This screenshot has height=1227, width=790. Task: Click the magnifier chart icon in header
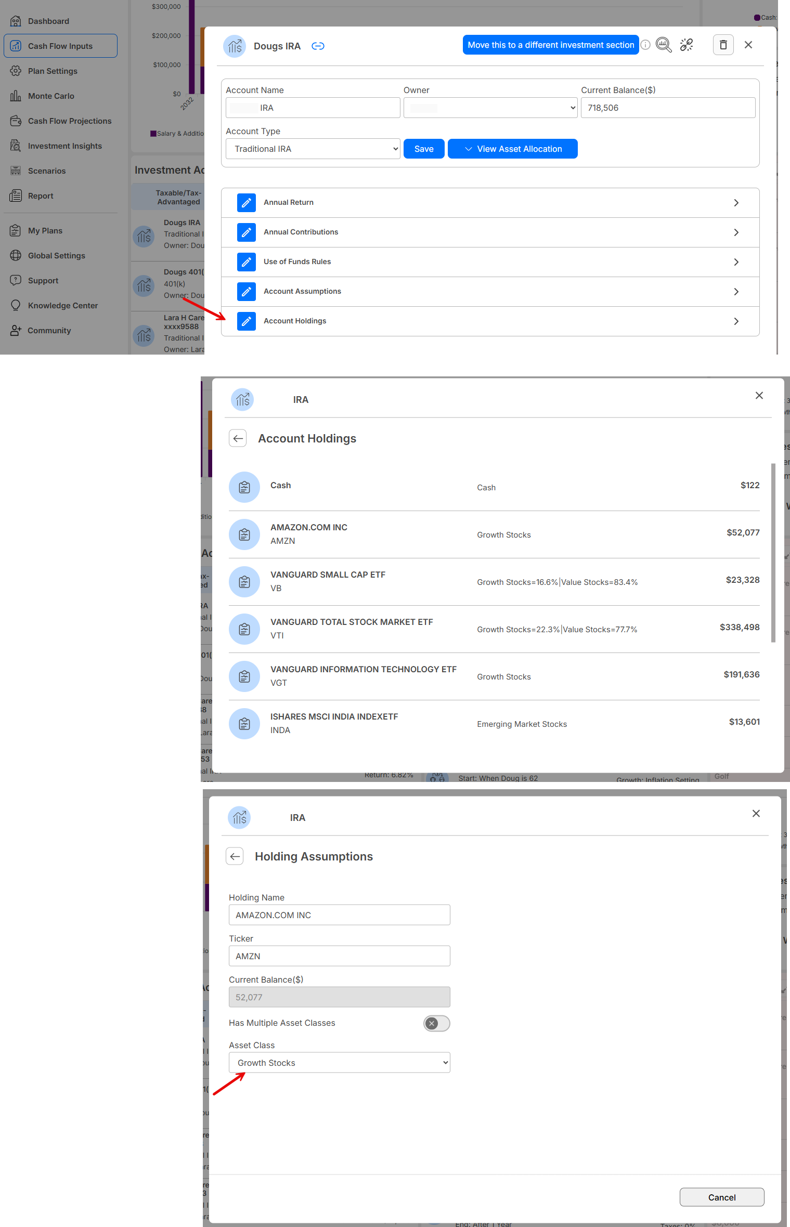[x=664, y=45]
